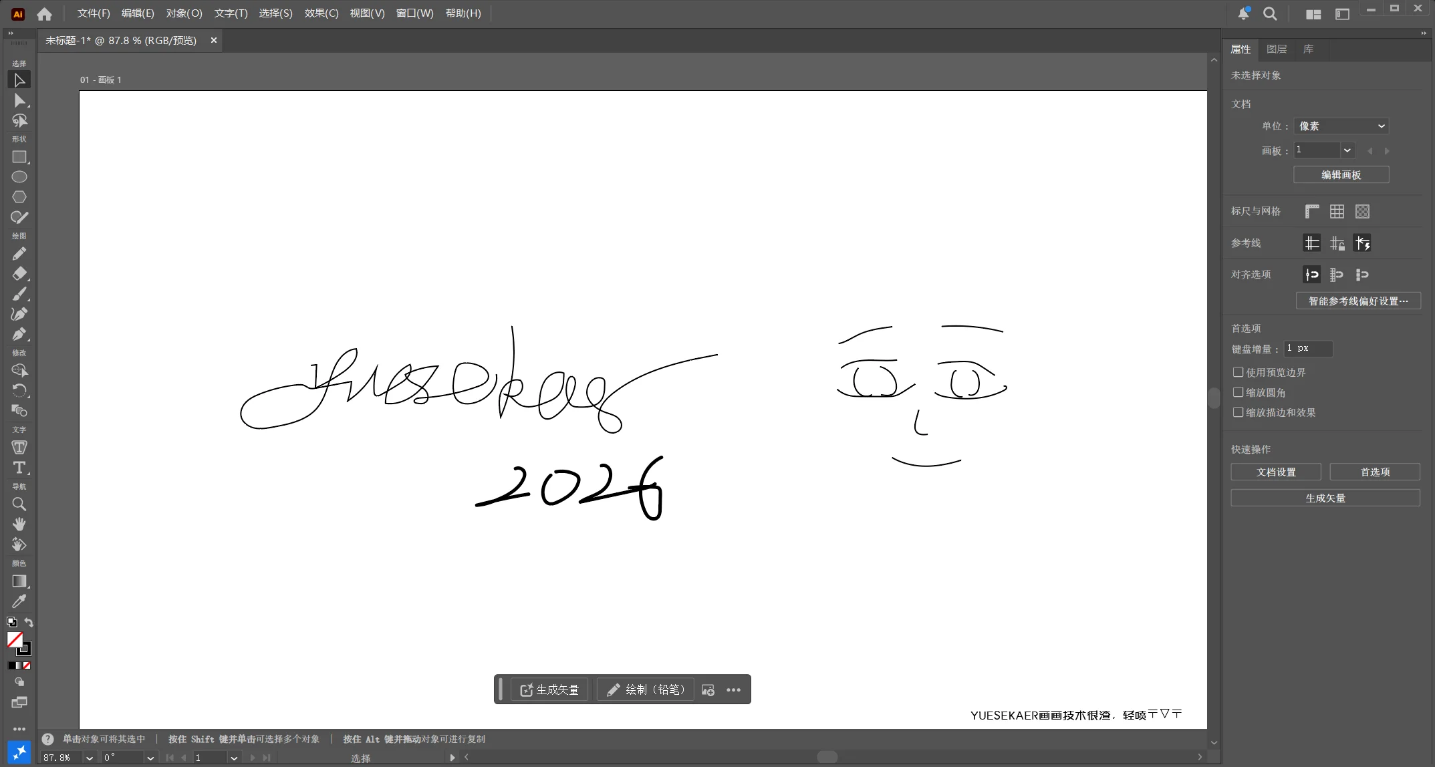Swap fill and stroke colors

[29, 622]
